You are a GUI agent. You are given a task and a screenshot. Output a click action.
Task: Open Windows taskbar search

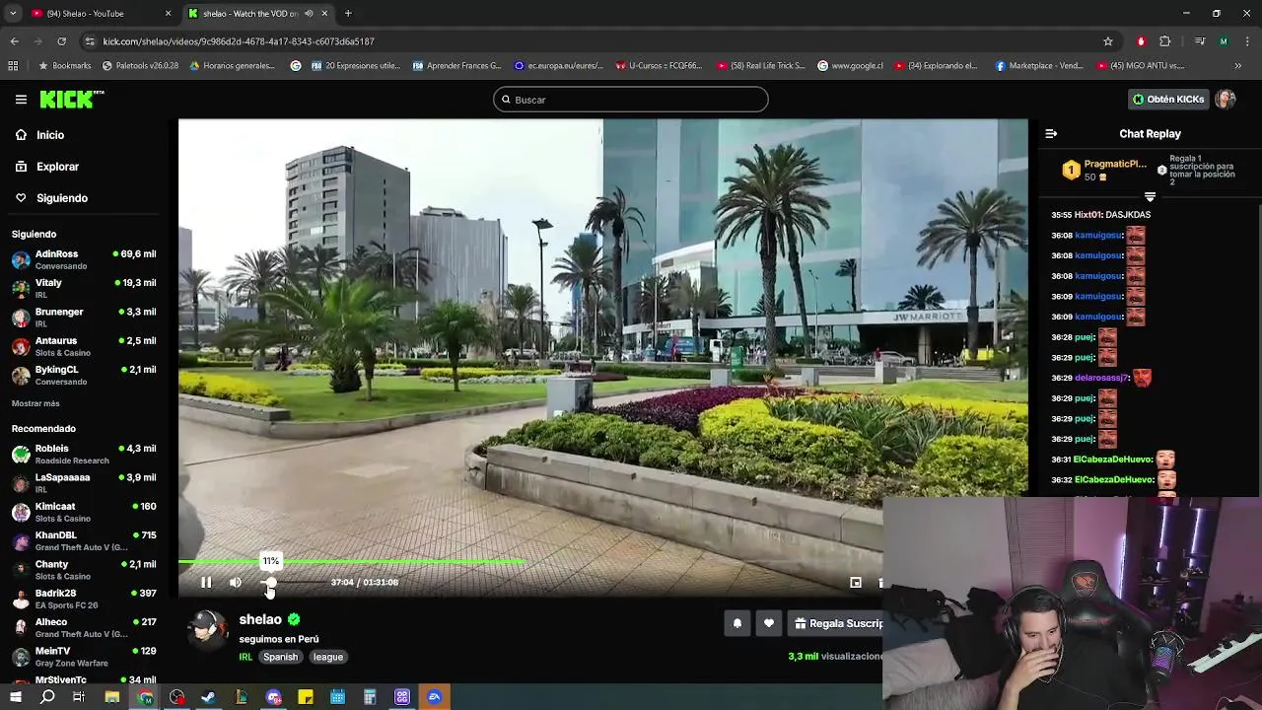pyautogui.click(x=47, y=697)
